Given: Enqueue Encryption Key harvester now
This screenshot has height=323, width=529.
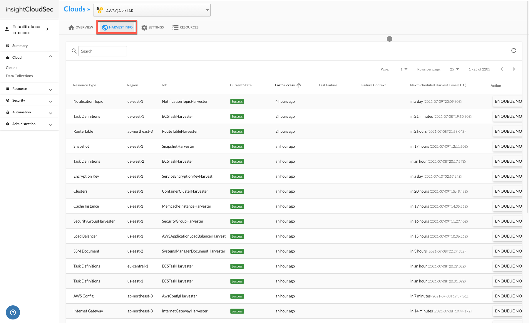Looking at the screenshot, I should [x=508, y=176].
